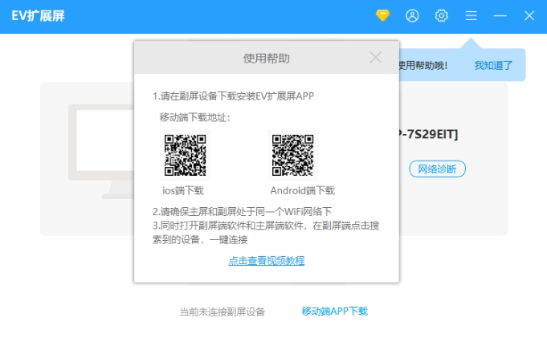Click the monitor illustration in main window
This screenshot has height=338, width=547.
(x=101, y=152)
